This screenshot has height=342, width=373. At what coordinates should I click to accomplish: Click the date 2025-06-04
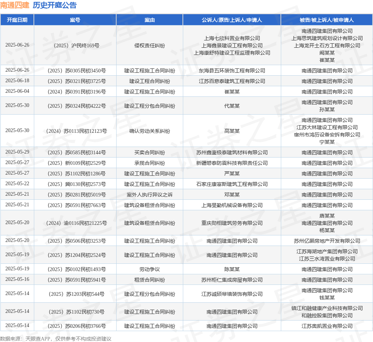pyautogui.click(x=17, y=91)
